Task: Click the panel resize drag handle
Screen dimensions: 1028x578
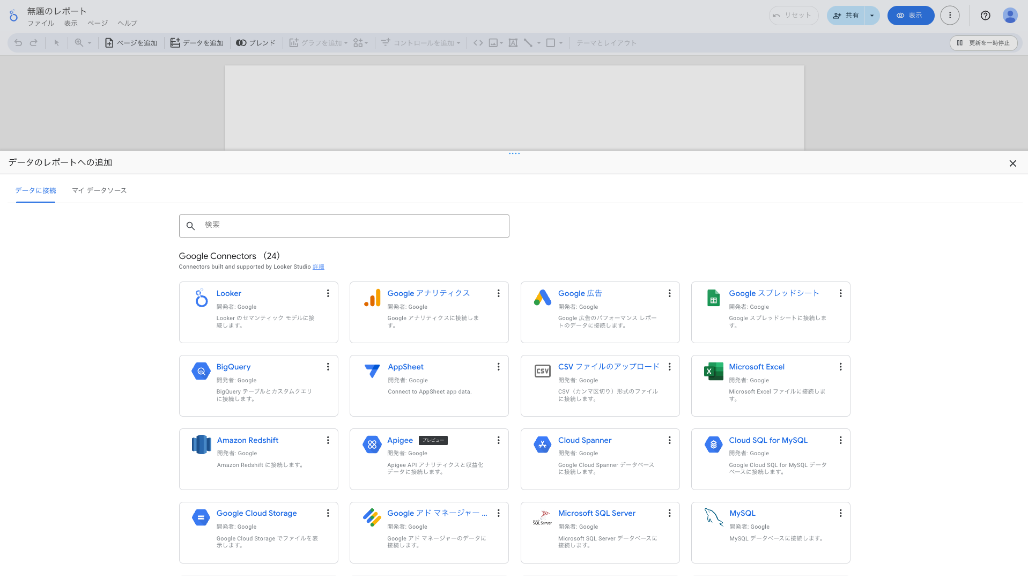Action: coord(514,153)
